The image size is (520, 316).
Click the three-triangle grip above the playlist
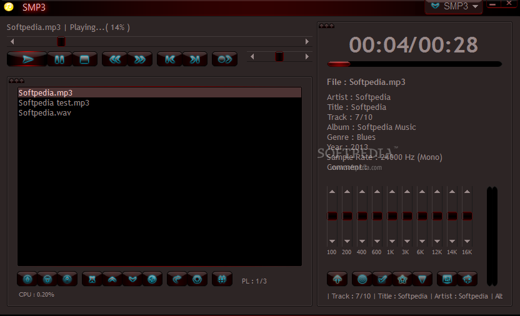(x=17, y=81)
